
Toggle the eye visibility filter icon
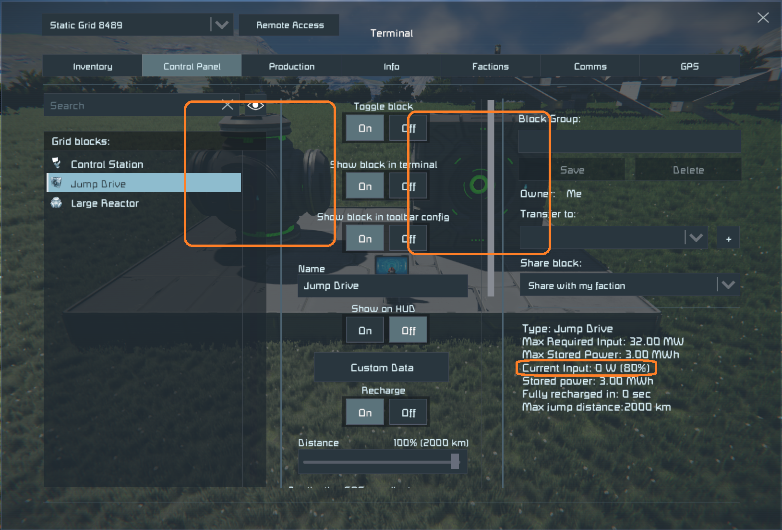(x=255, y=105)
